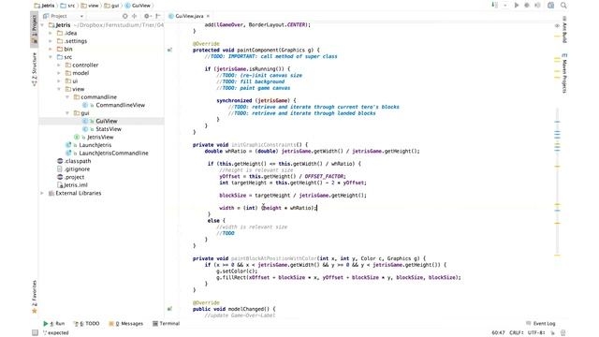Click the run with coverage icon
Viewport: 599px width, 337px height.
537,6
